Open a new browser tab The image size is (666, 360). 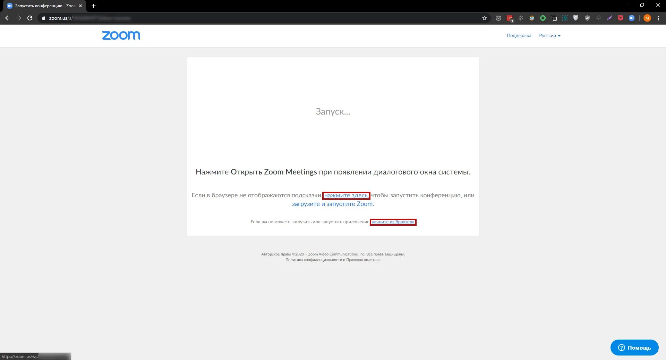[x=94, y=6]
